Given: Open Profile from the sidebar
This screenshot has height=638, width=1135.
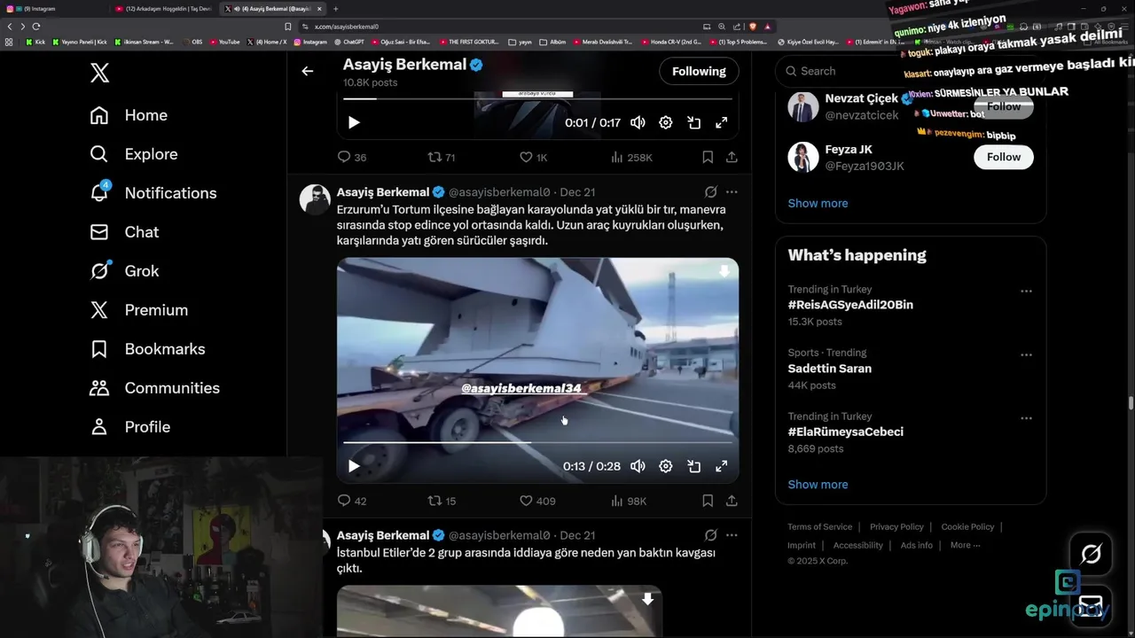Looking at the screenshot, I should (129, 427).
